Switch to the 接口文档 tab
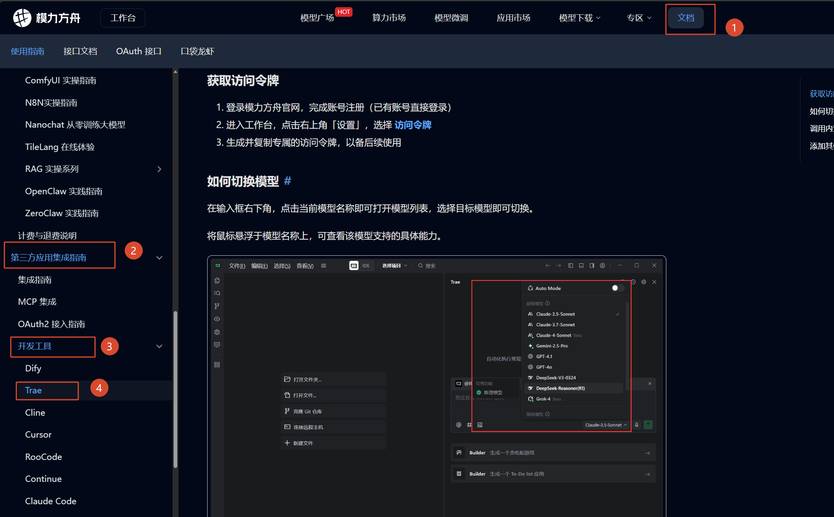 pyautogui.click(x=80, y=51)
